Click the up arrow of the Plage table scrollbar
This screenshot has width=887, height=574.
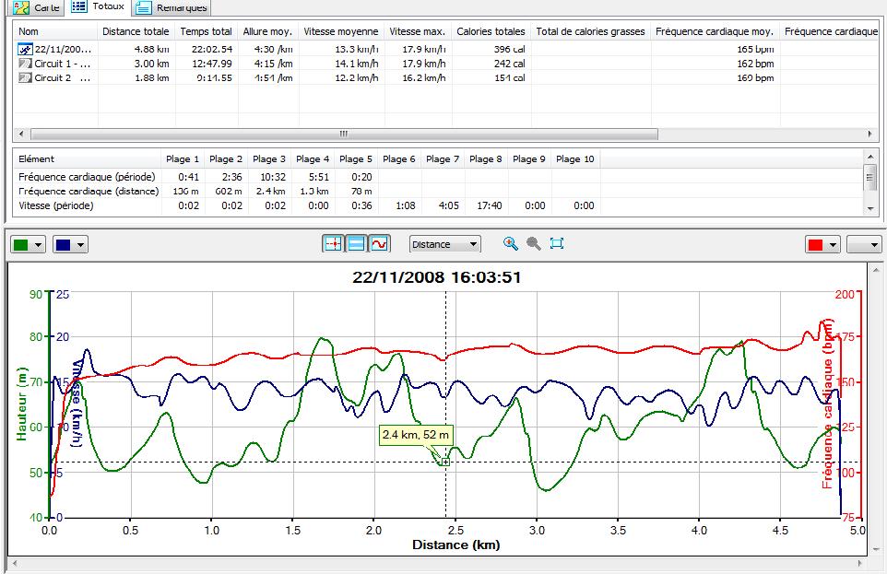pos(870,156)
